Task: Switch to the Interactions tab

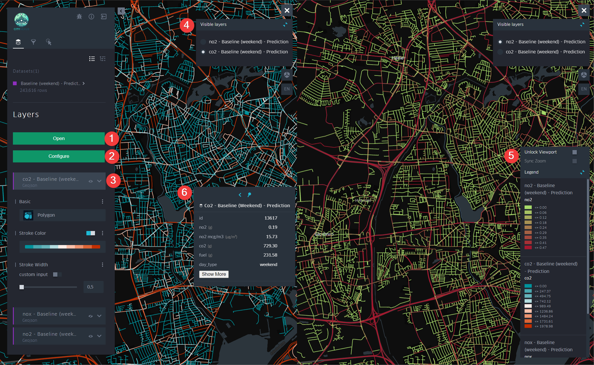Action: coord(48,42)
